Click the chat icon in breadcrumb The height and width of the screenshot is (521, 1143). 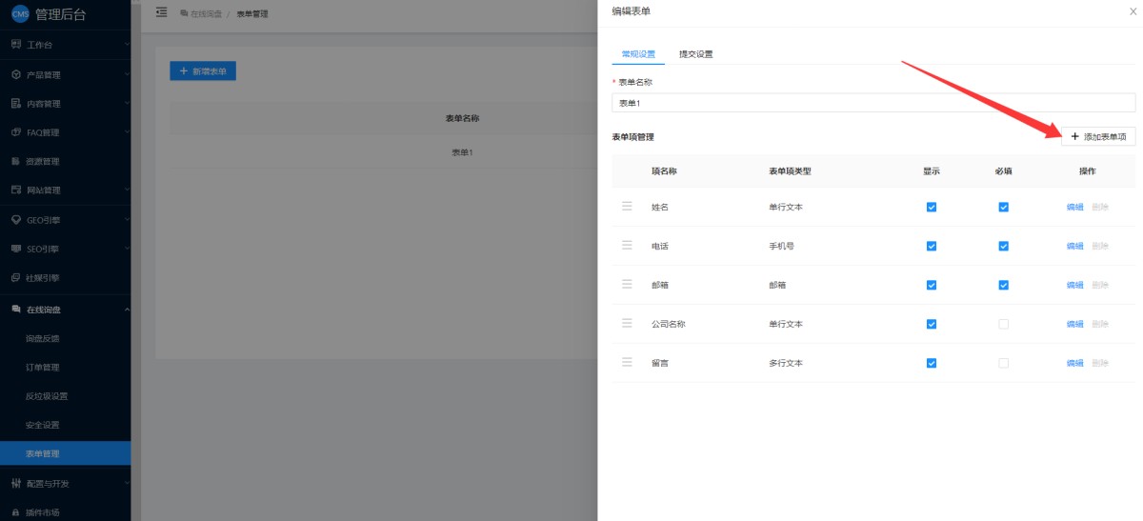tap(184, 13)
